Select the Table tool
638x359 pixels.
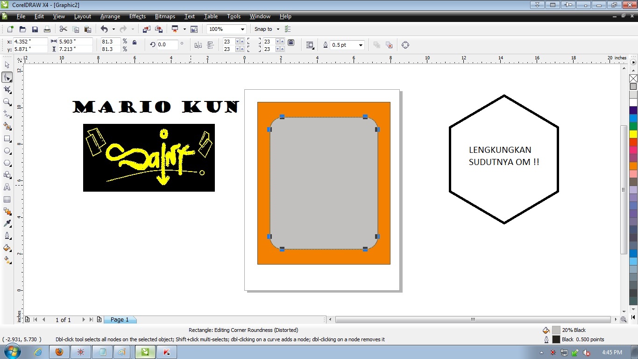7,199
